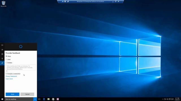The height and width of the screenshot is (101, 181).
Task: Click the pin icon on connection bar
Action: point(63,1)
